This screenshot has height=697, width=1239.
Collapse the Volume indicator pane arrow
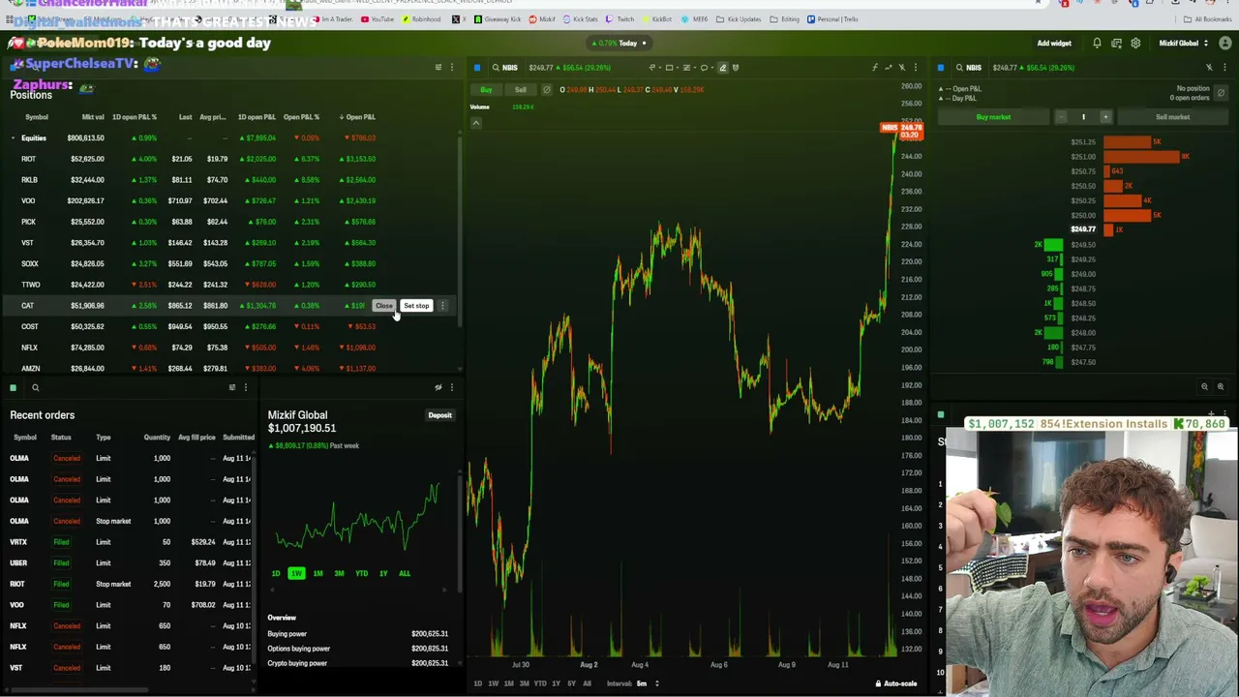[x=475, y=123]
